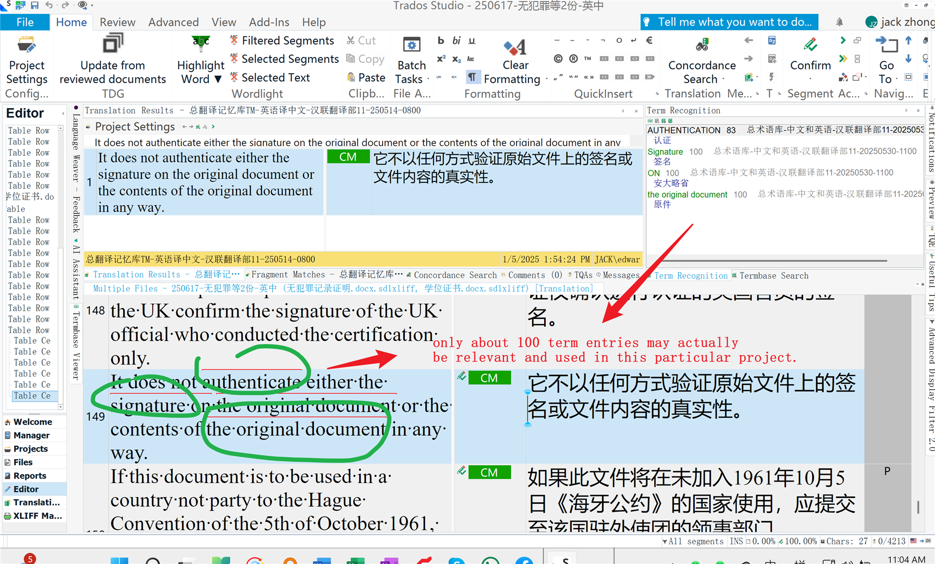Switch to the View ribbon tab
The height and width of the screenshot is (564, 935).
224,22
